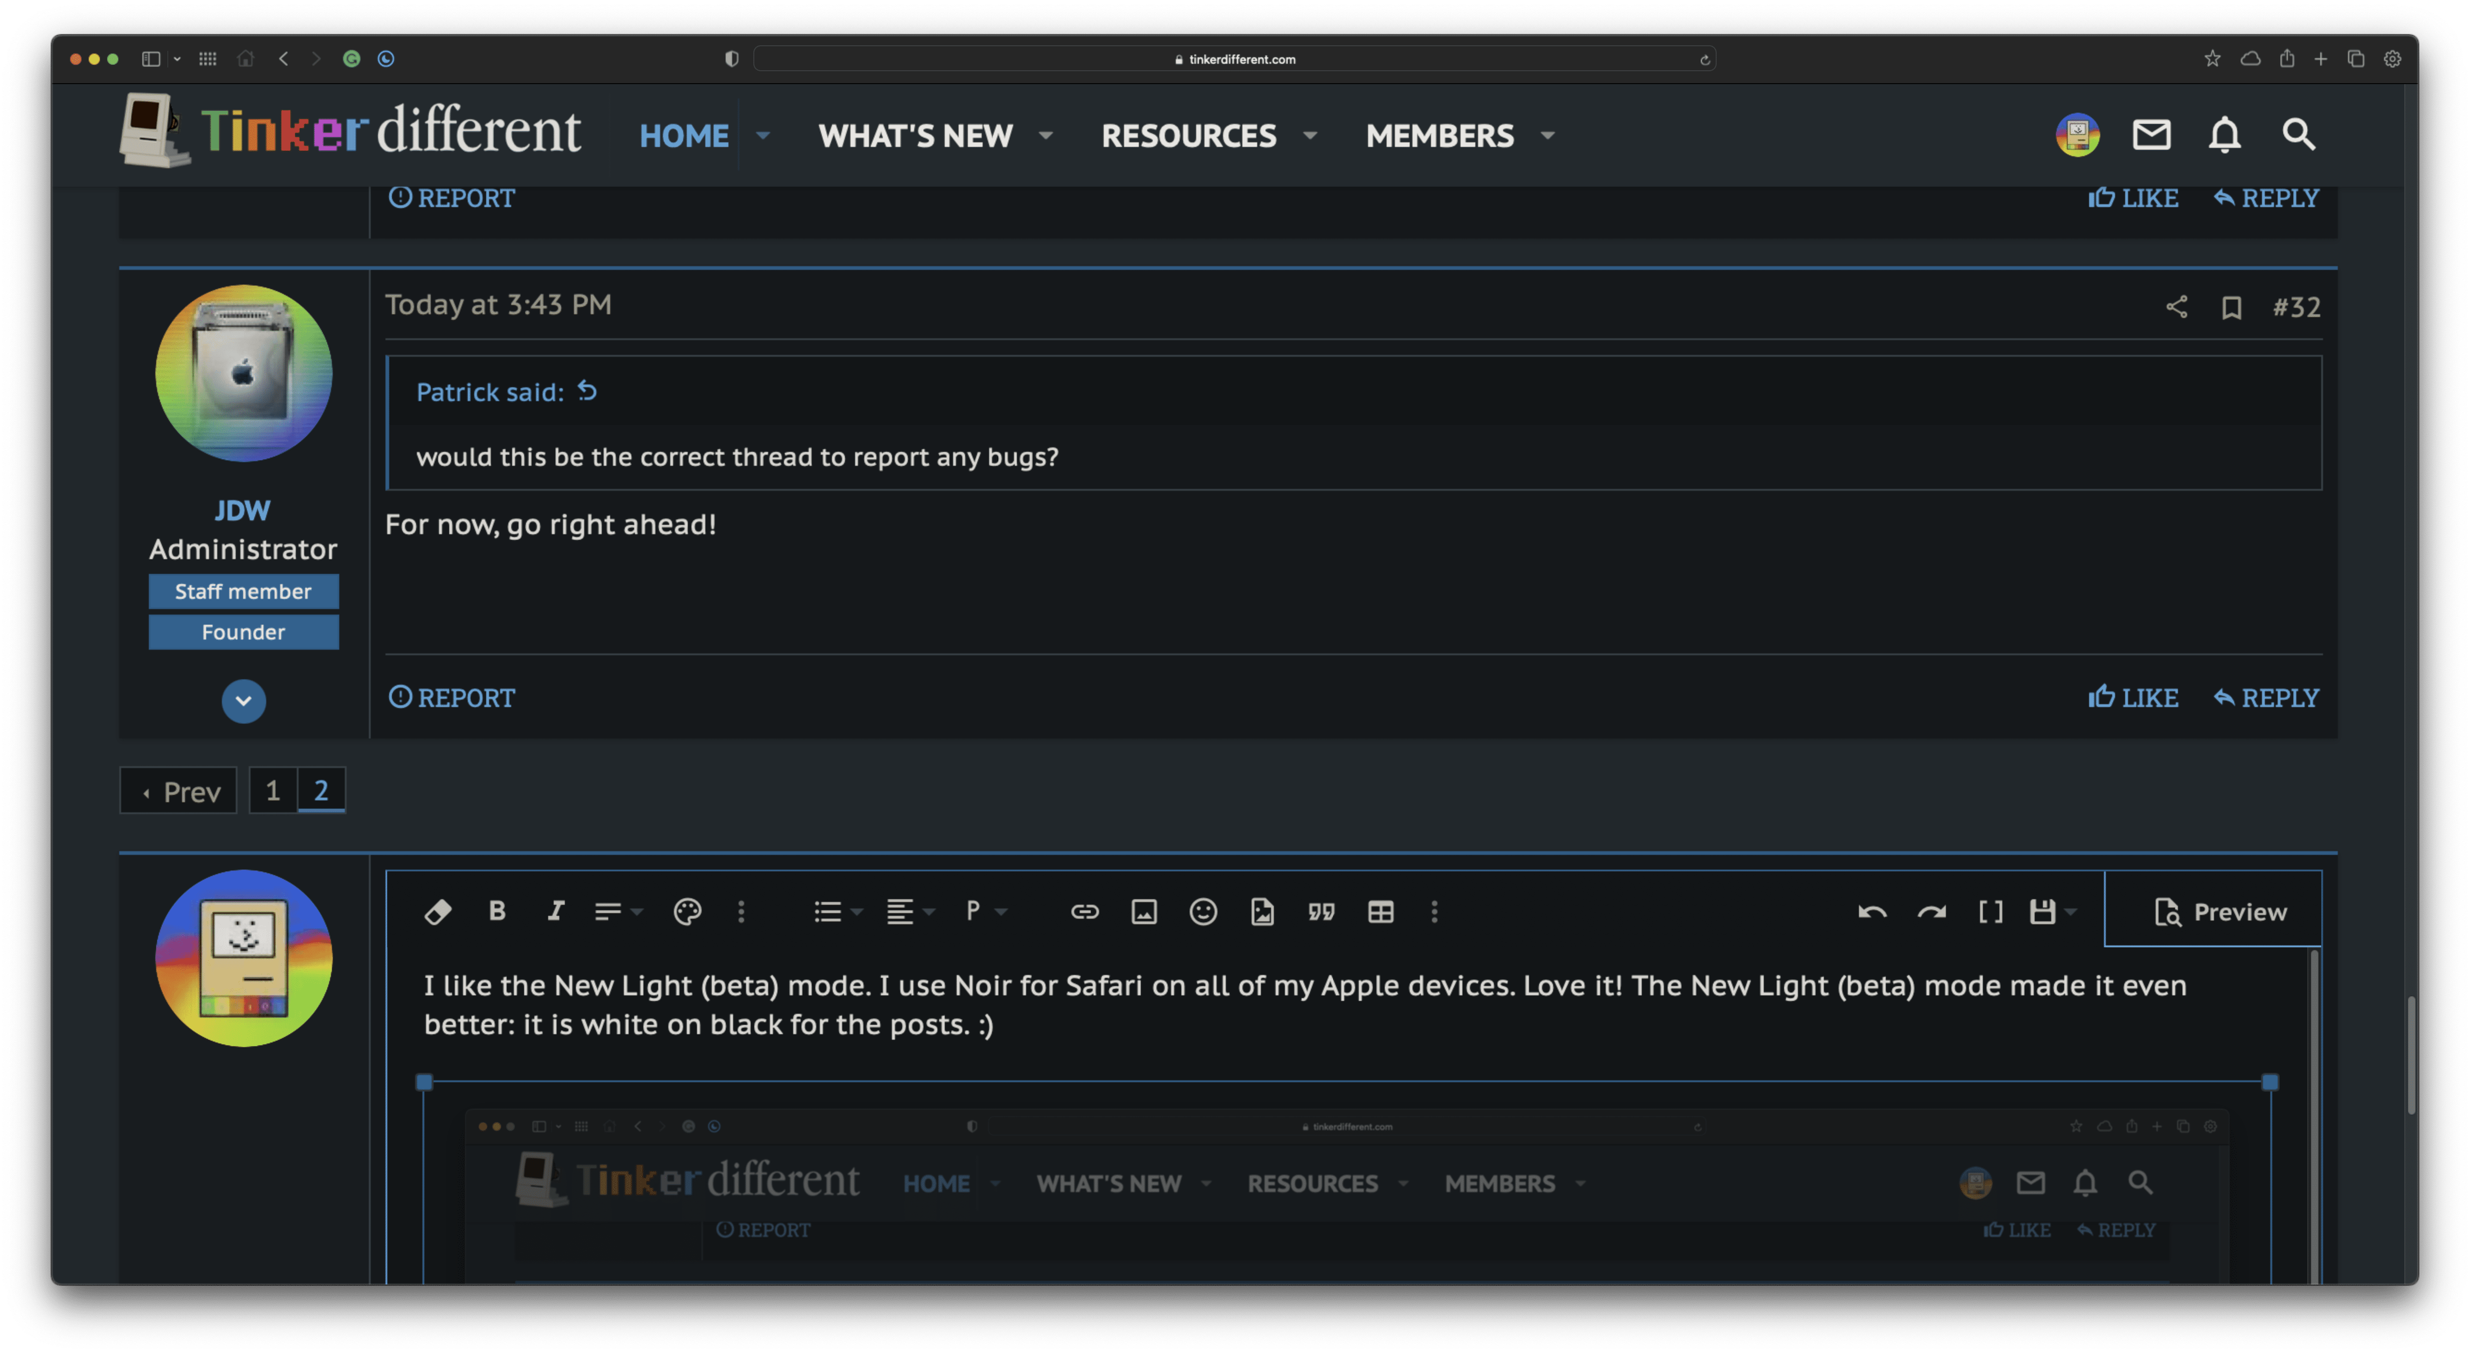This screenshot has height=1353, width=2470.
Task: Click the redo arrow in editor
Action: (1931, 911)
